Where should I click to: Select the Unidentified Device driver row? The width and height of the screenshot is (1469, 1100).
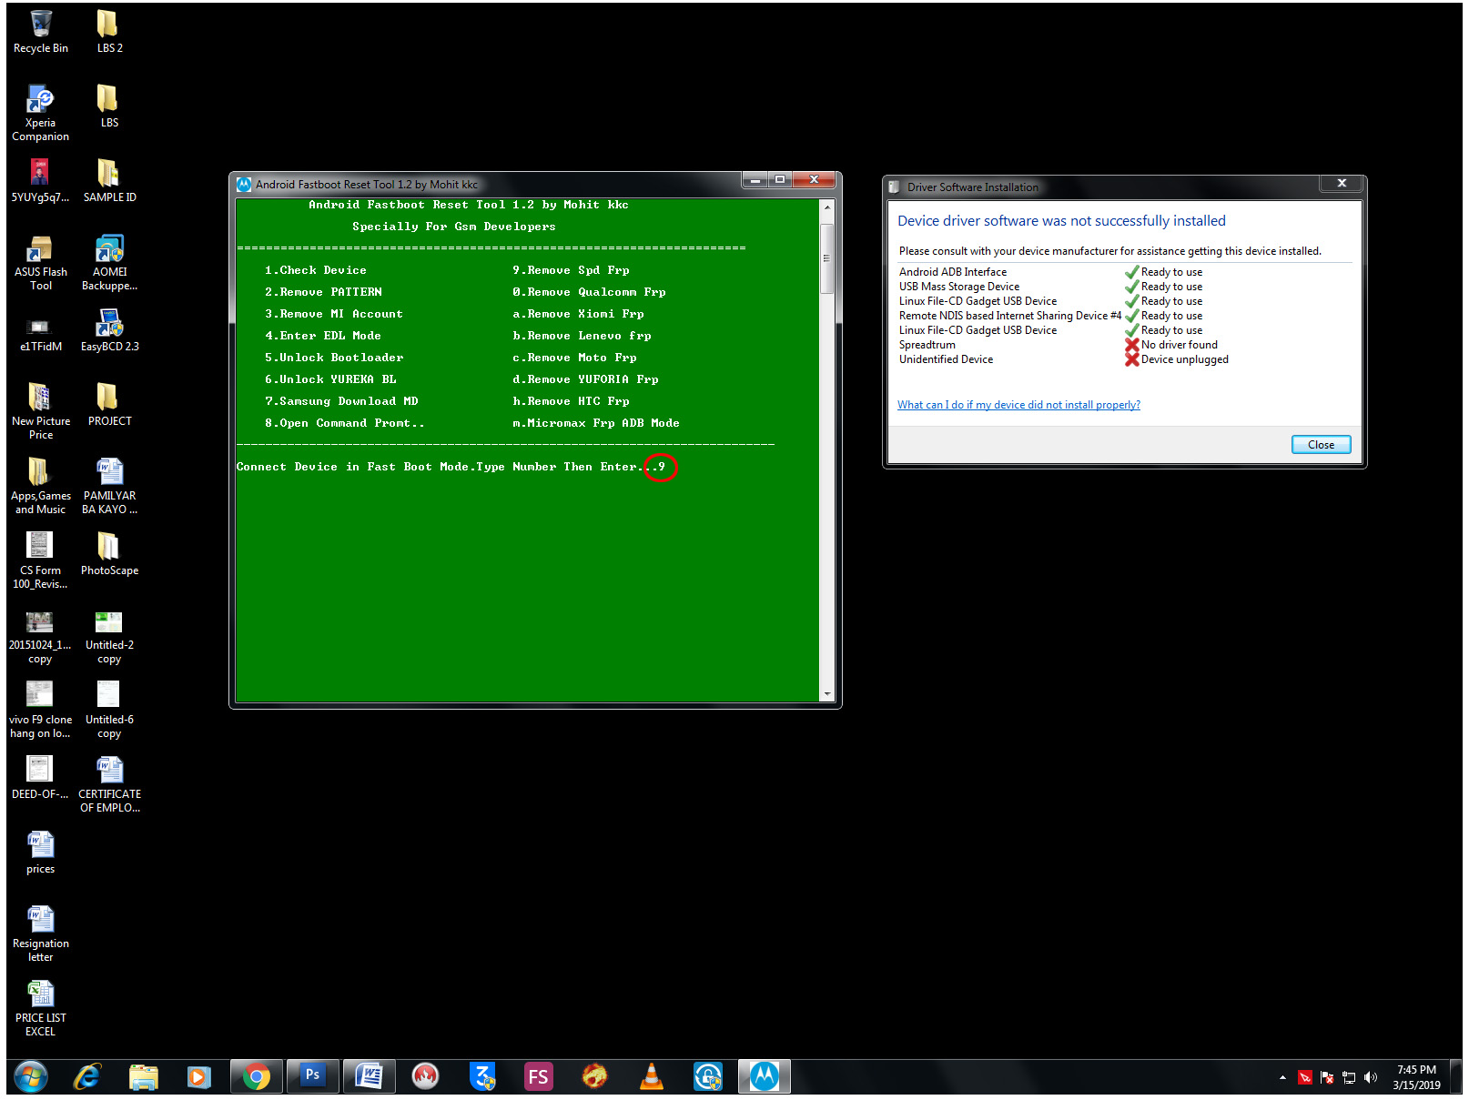pos(1063,359)
